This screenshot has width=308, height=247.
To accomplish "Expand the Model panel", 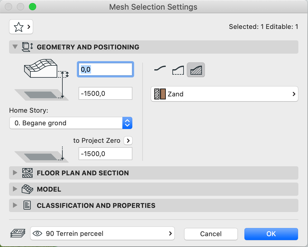I will point(15,189).
